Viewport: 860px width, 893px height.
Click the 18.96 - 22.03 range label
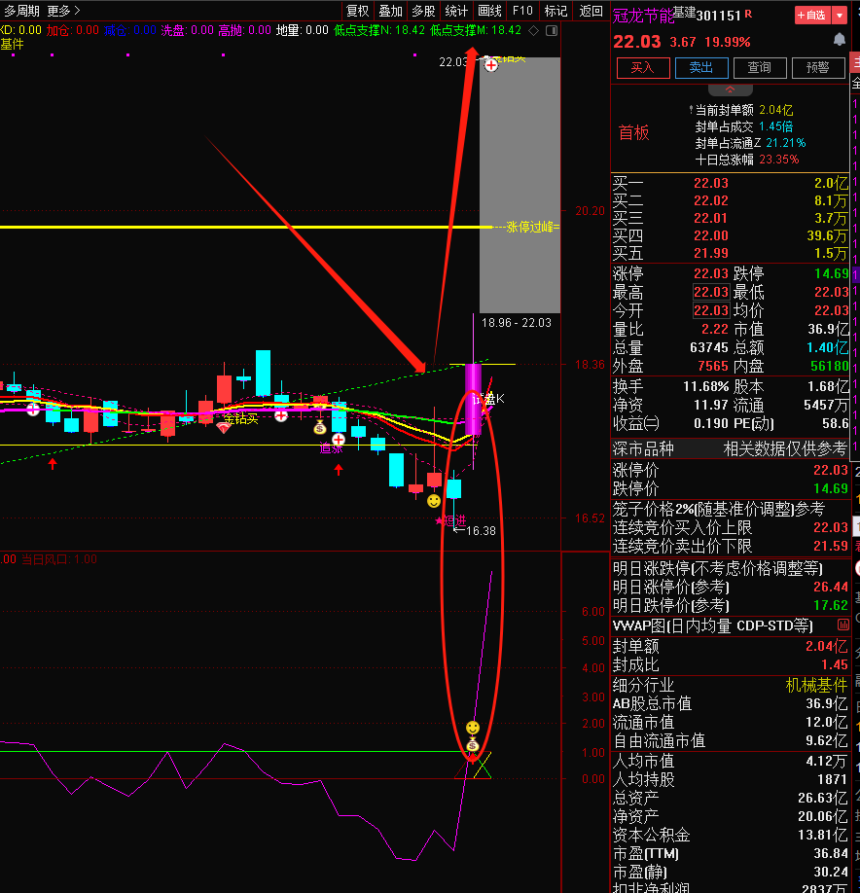517,323
